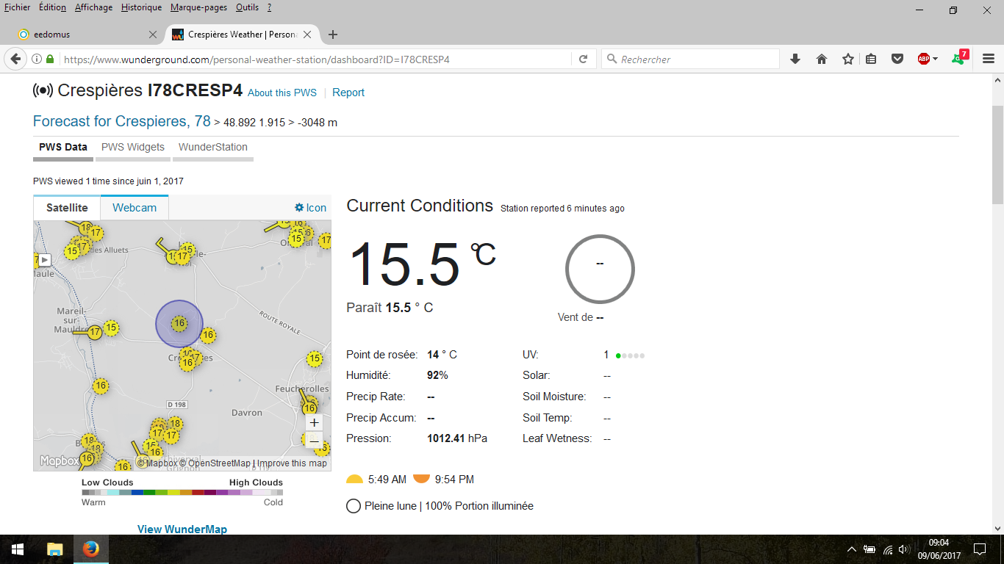Open the Firefox downloads arrow
The image size is (1004, 564).
(x=795, y=59)
